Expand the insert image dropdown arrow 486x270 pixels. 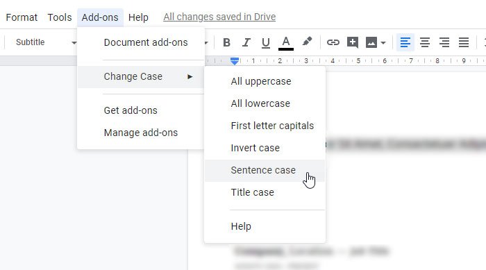tap(383, 43)
